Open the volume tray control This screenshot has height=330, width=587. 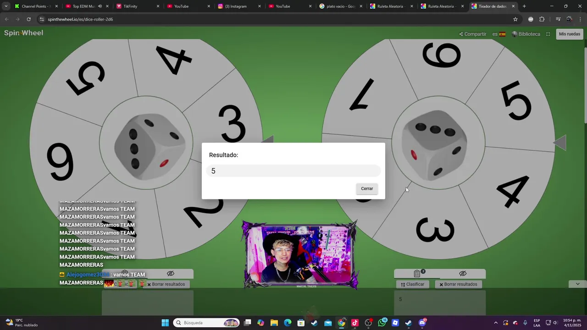click(x=555, y=323)
